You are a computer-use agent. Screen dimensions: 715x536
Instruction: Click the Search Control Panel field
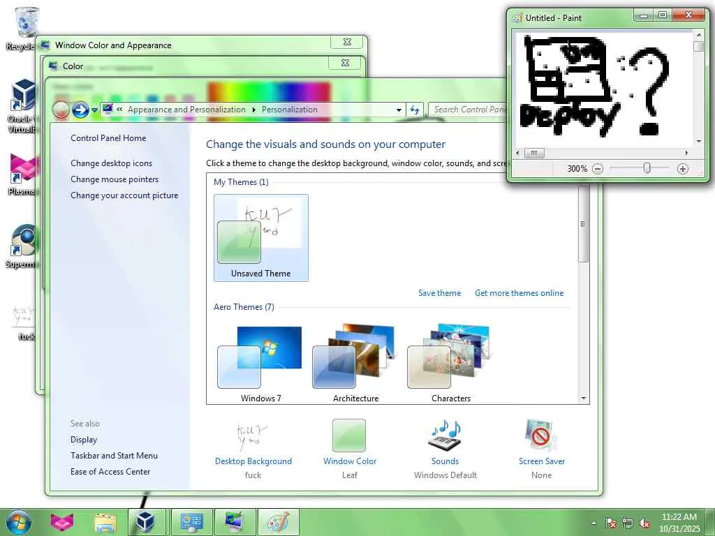(469, 110)
